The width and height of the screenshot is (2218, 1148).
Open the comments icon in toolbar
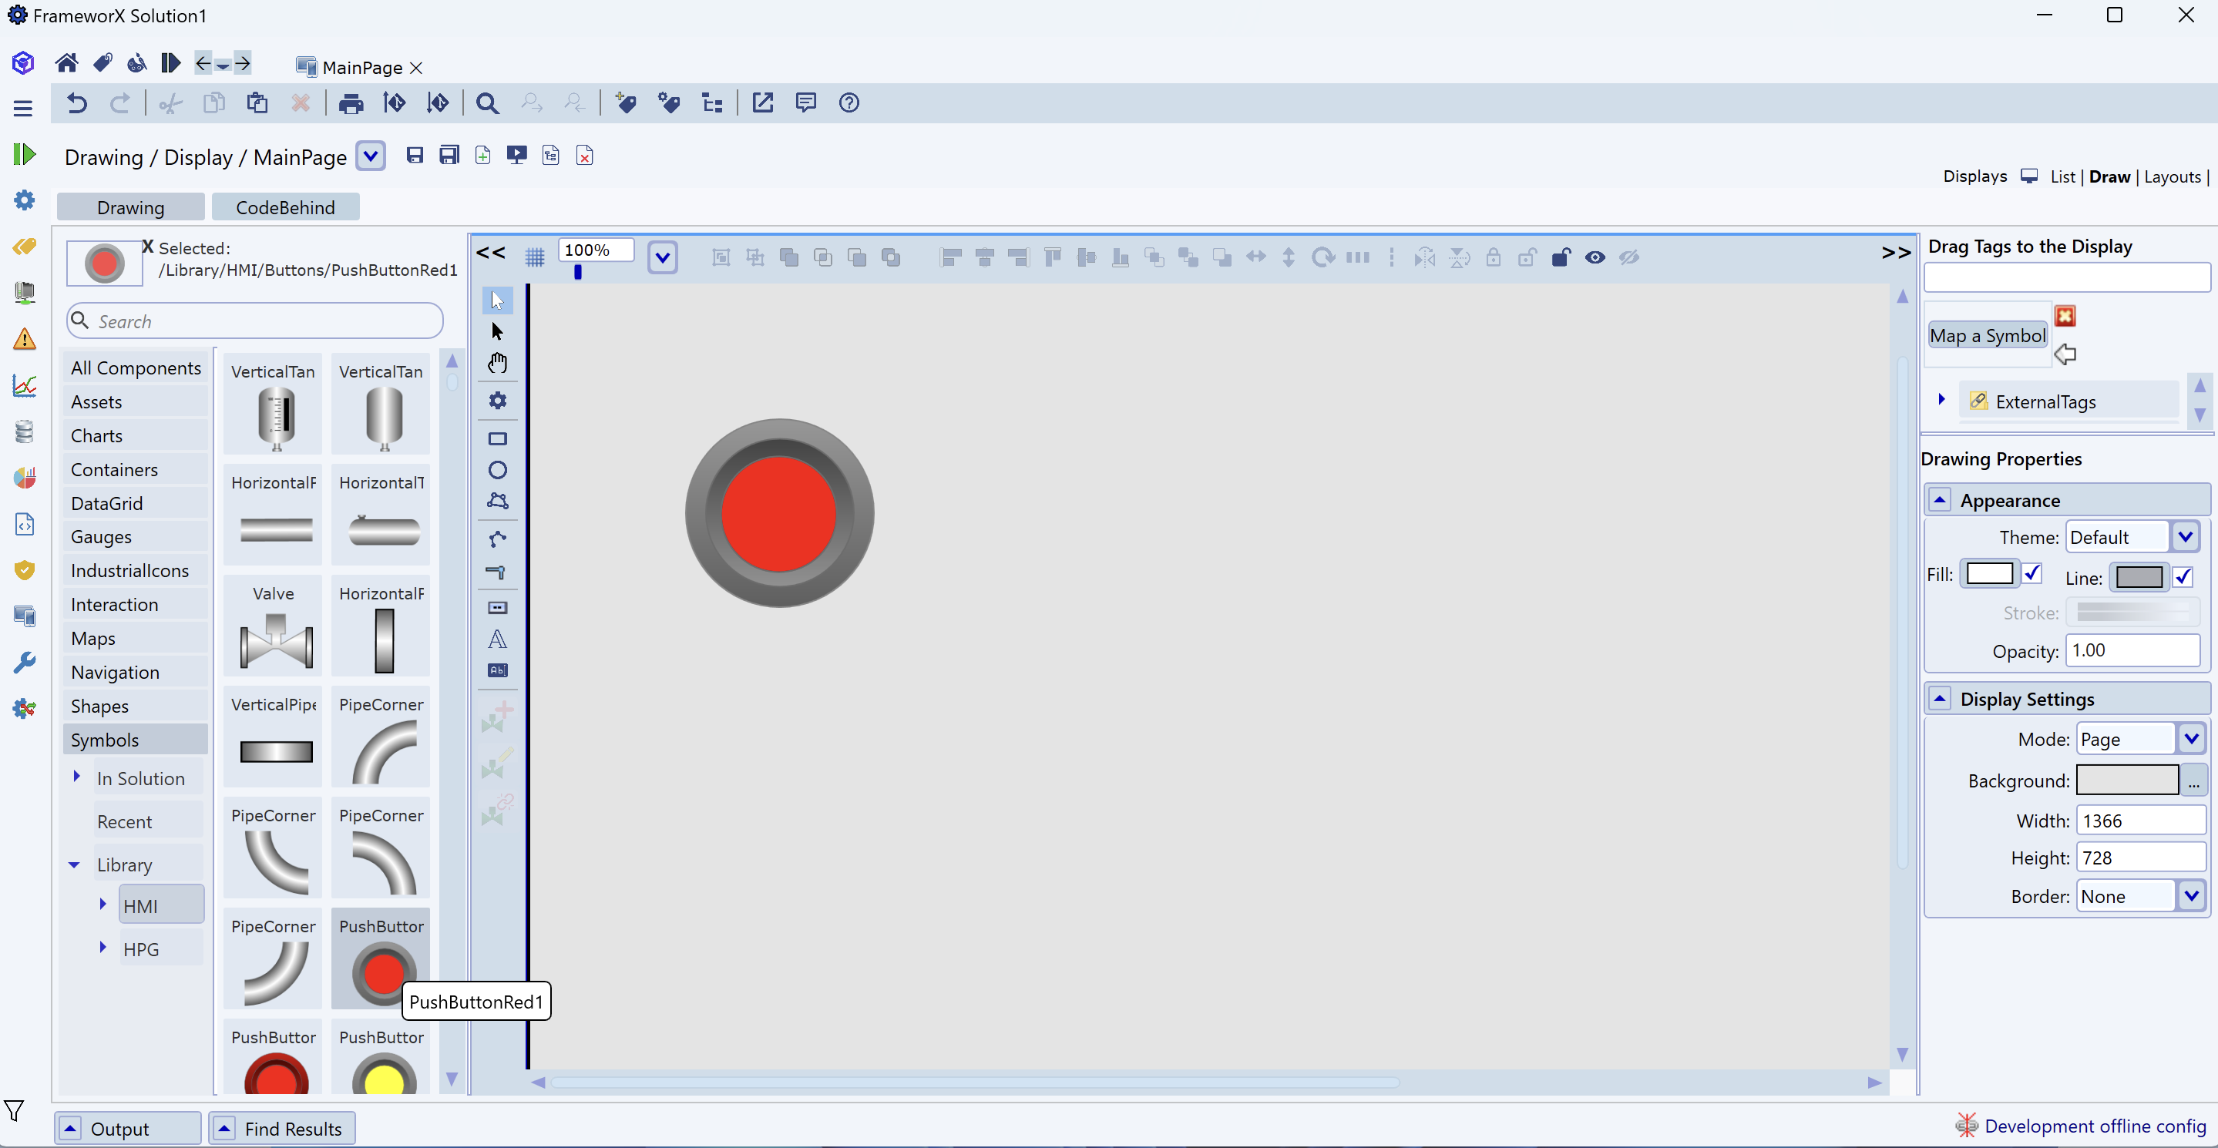[x=806, y=103]
